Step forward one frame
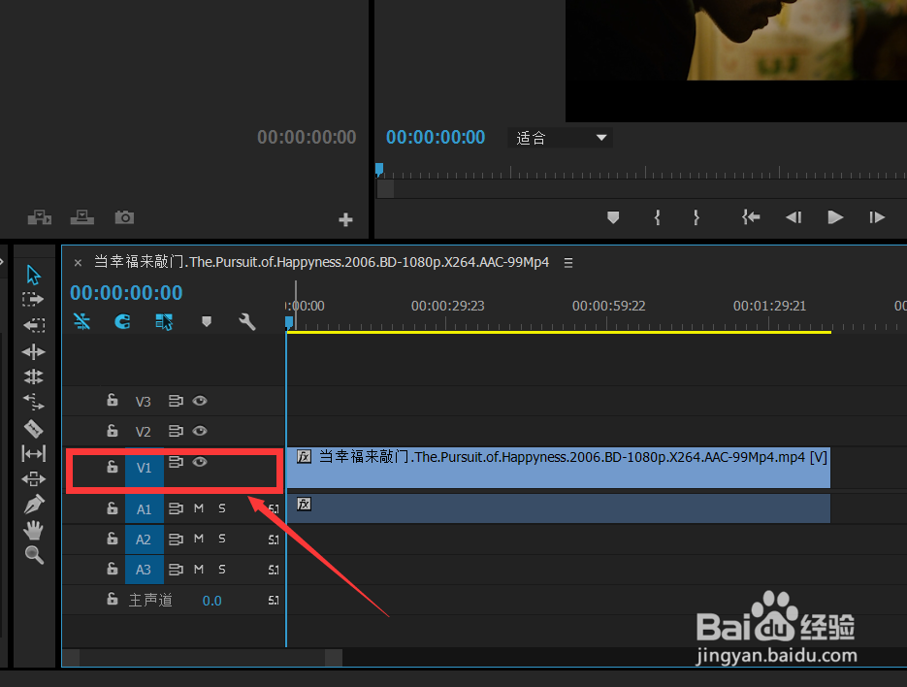Viewport: 907px width, 687px height. (877, 217)
